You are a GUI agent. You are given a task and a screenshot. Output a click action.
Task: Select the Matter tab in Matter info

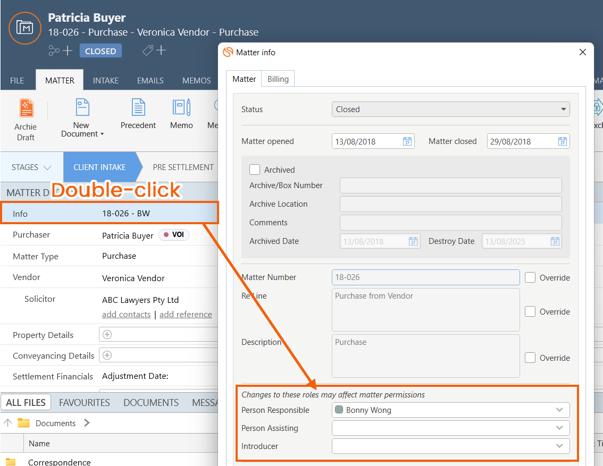pyautogui.click(x=244, y=79)
